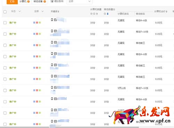Viewport: 174px width, 128px height.
Task: Sort by 计算机出价 arrow
Action: pos(166,11)
